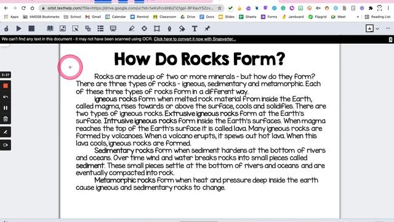Screen dimensions: 394x222
Task: Select the Screenshot Reader selection tool
Action: tap(75, 28)
